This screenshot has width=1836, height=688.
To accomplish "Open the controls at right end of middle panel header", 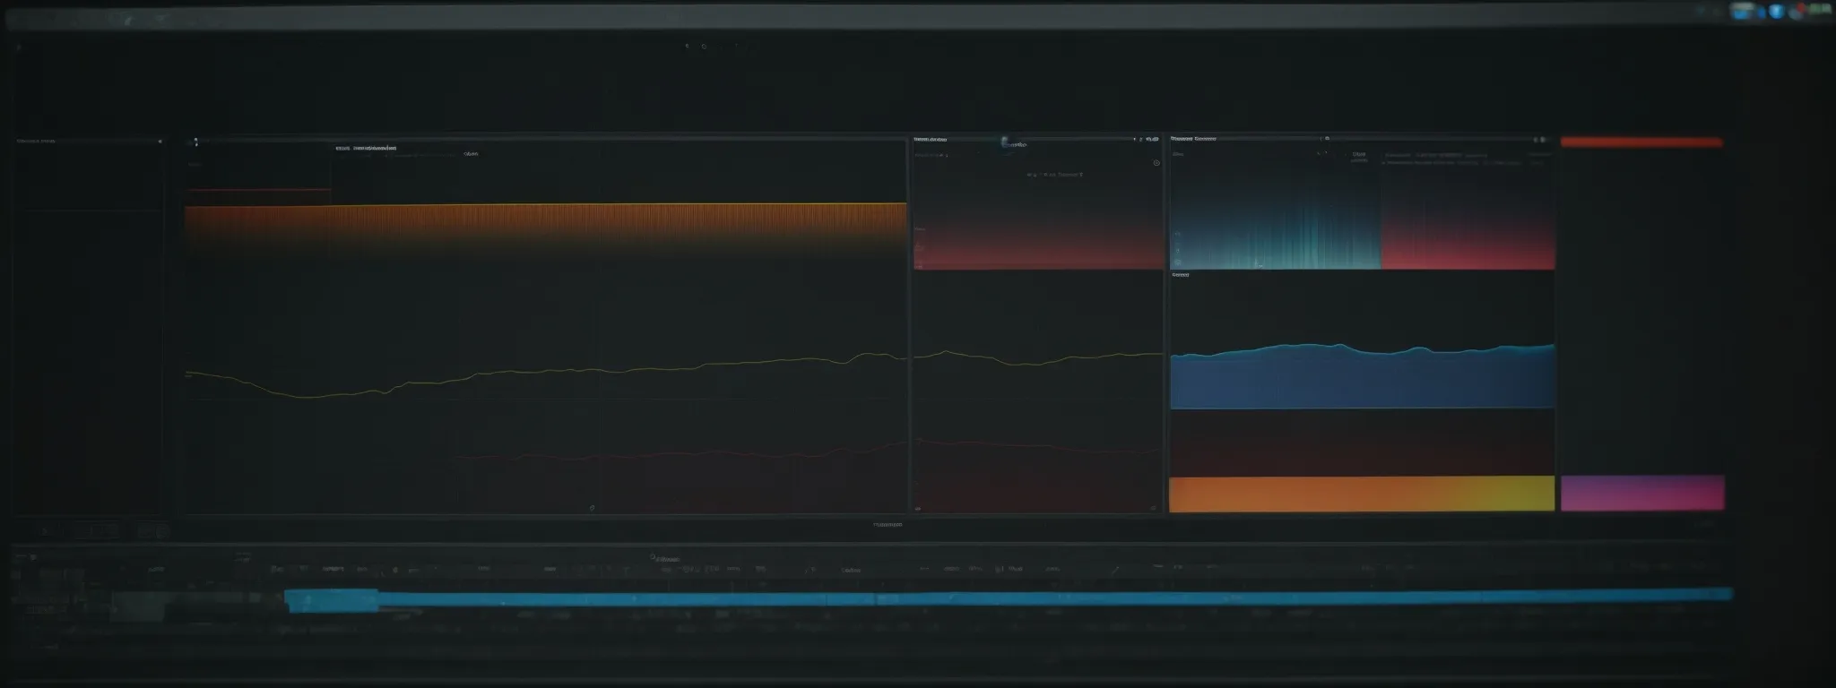I will [1146, 140].
